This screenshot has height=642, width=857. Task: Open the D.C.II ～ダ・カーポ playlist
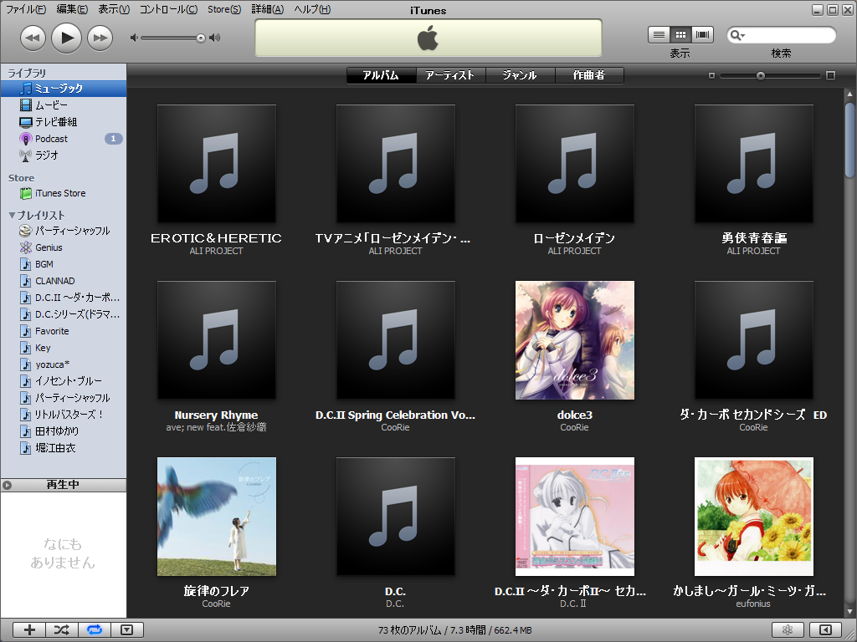(64, 298)
